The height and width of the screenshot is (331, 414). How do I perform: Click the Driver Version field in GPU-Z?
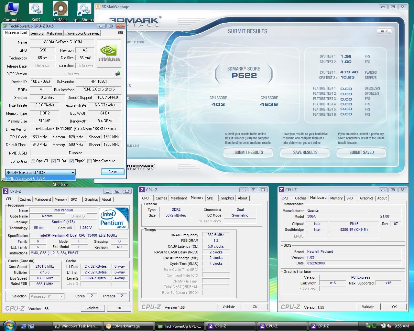pyautogui.click(x=76, y=129)
